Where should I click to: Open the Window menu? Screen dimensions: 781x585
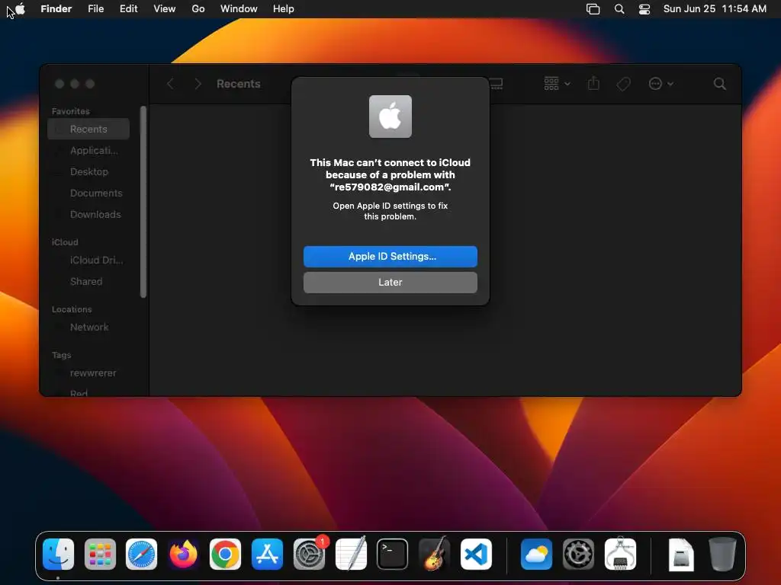tap(239, 9)
